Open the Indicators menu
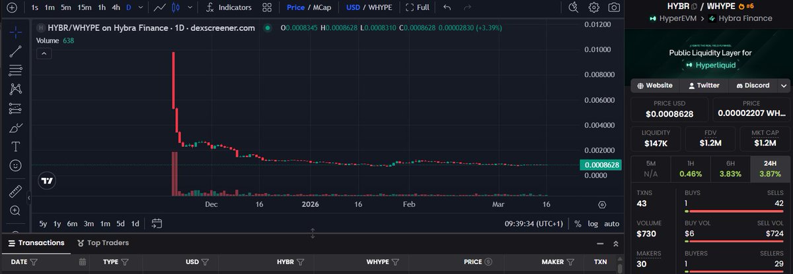Screen dimensions: 793x274 (229, 8)
